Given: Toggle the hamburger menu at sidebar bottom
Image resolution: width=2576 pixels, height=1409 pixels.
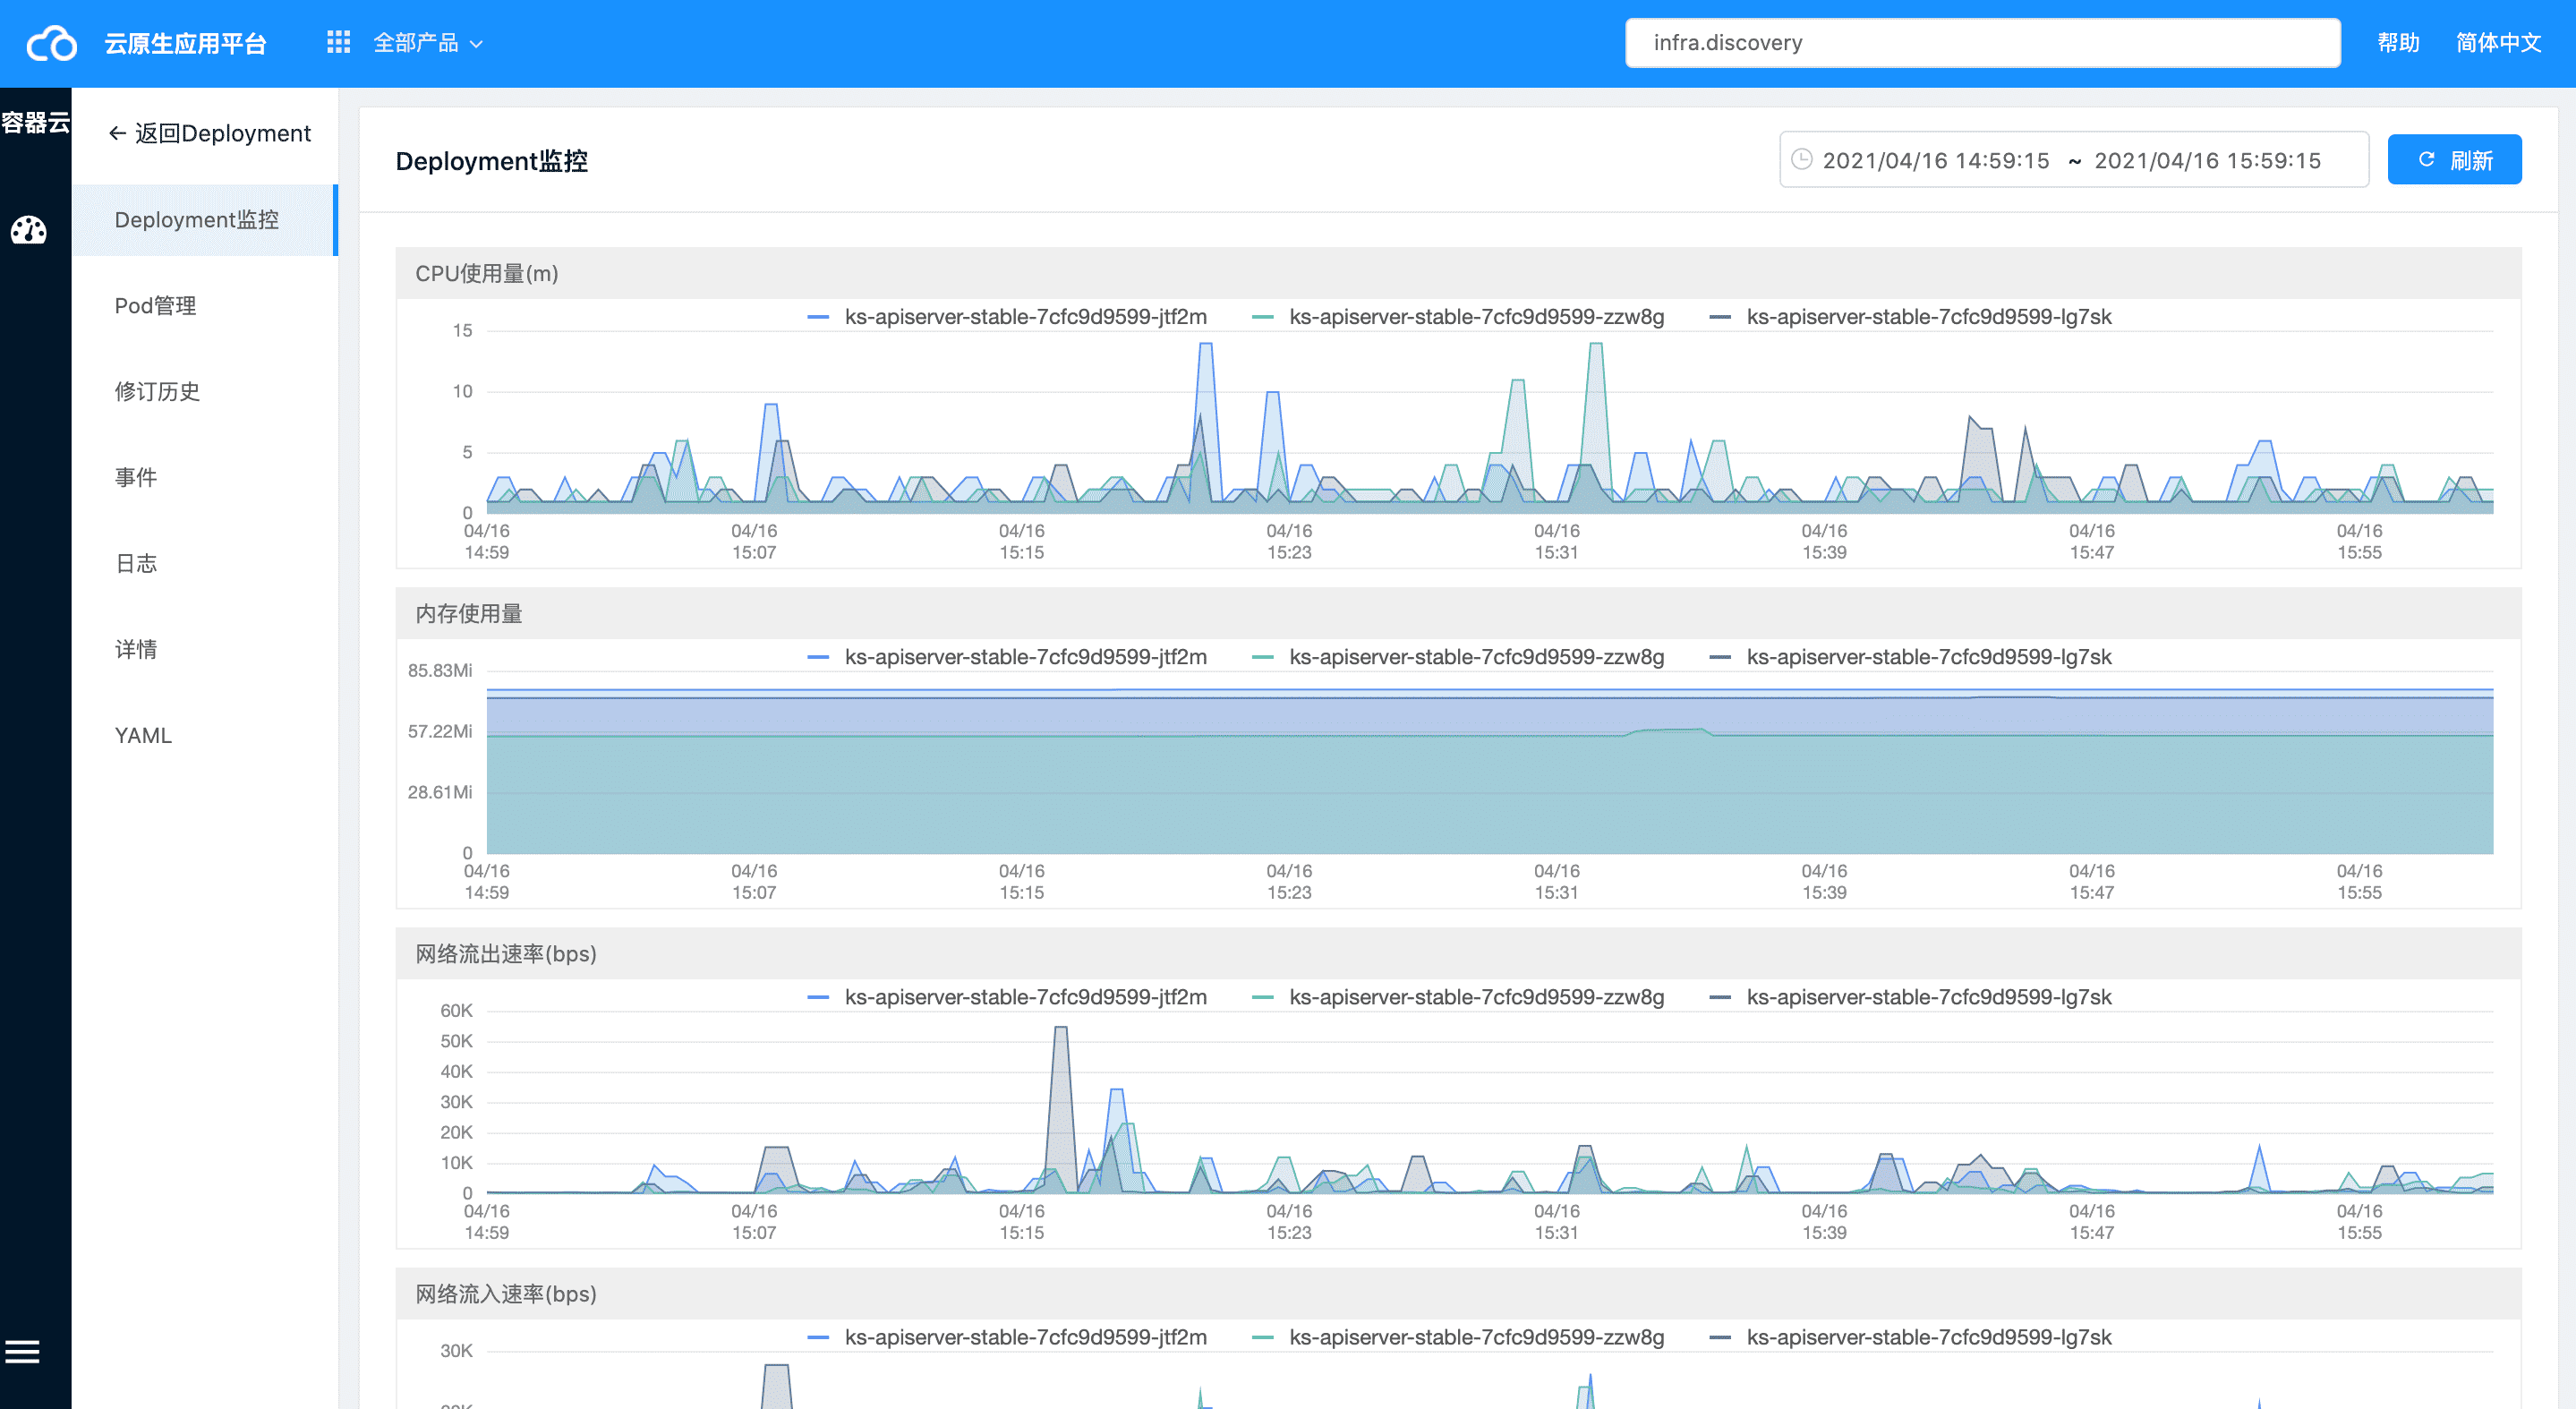Looking at the screenshot, I should 22,1352.
